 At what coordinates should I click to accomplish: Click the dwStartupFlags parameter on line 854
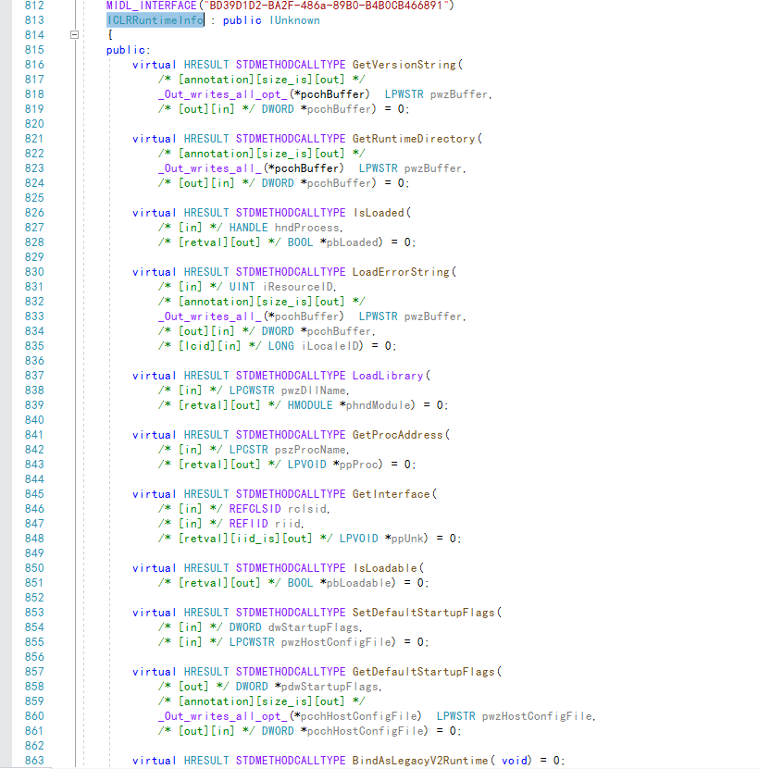coord(314,627)
